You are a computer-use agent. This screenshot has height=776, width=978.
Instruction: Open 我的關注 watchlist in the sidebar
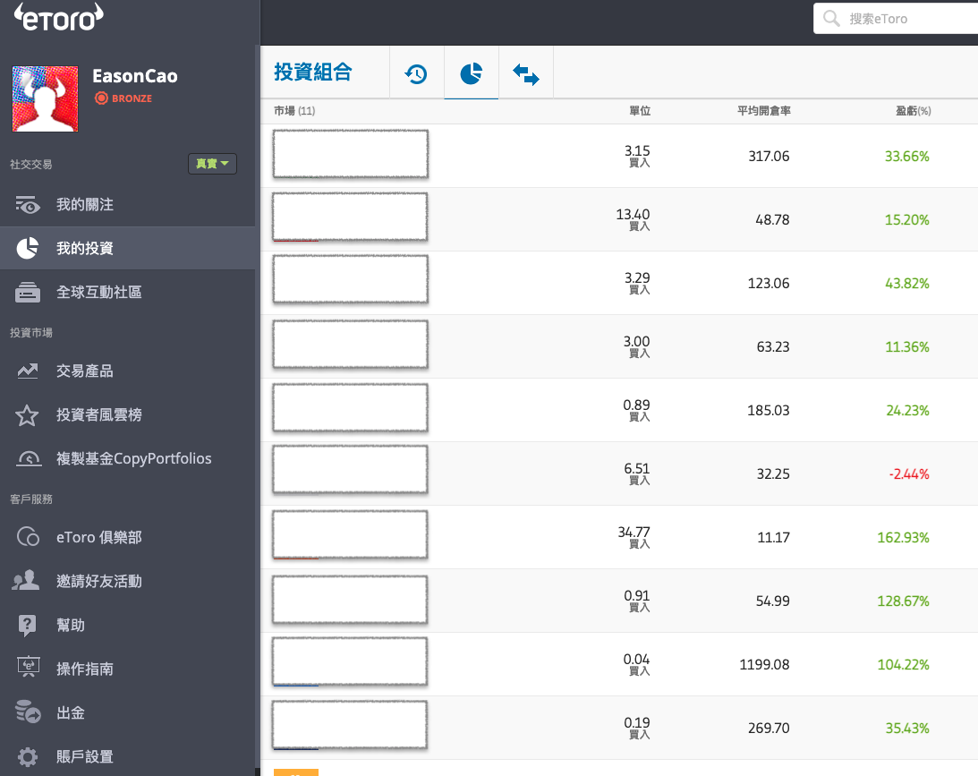[84, 205]
